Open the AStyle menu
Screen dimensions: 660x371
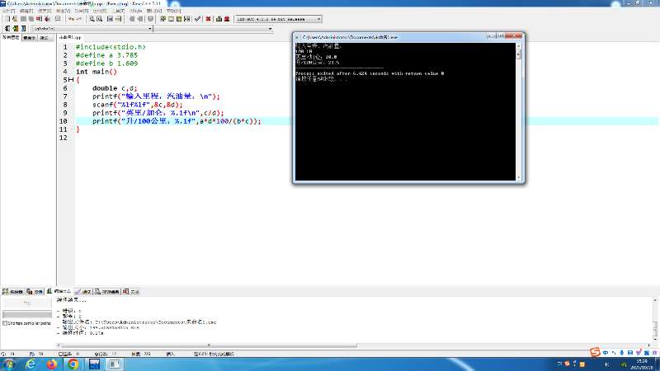(136, 11)
